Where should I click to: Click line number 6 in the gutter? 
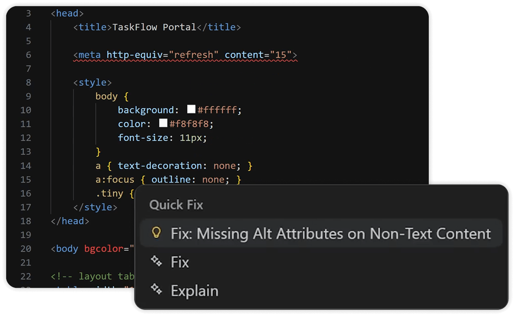28,55
